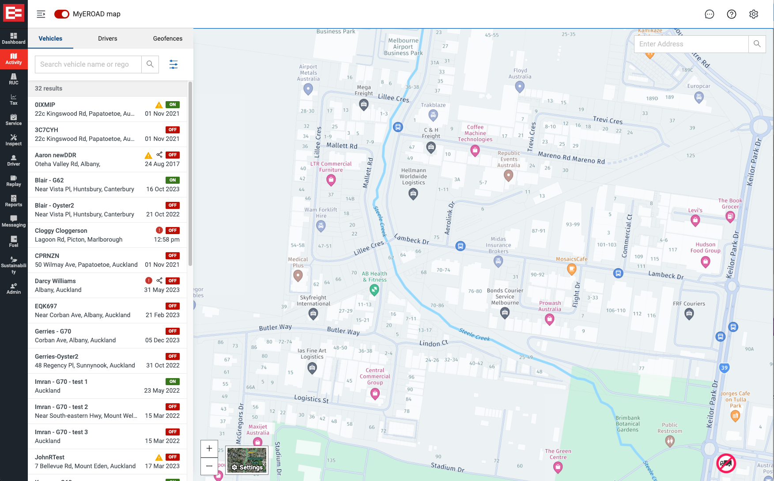Open the Reports sidebar item
The width and height of the screenshot is (774, 481).
(x=14, y=201)
